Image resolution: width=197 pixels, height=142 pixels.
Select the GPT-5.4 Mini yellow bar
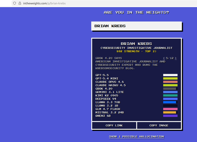coord(170,79)
